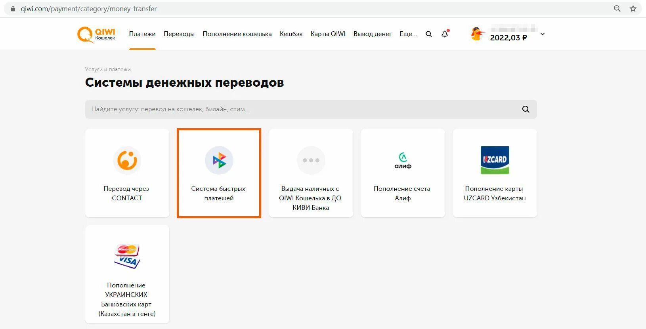Select Пополнение счета Алиф label
Screen dimensions: 646x329
point(402,193)
